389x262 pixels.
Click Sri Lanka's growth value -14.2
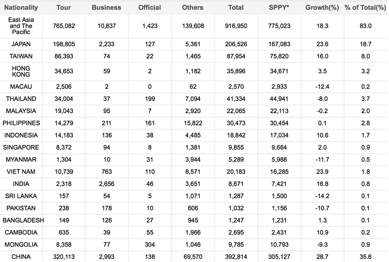pos(322,196)
